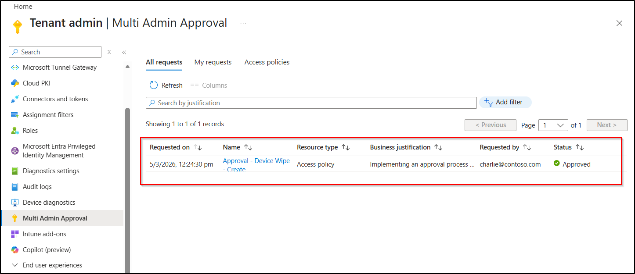
Task: Open Microsoft Tunnel Gateway from the sidebar
Action: pos(59,67)
